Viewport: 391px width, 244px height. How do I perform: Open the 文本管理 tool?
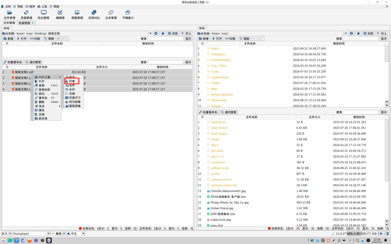[x=111, y=15]
